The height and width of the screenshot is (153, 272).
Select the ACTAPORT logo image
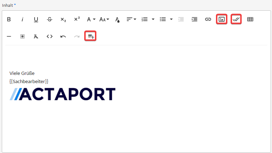point(62,94)
